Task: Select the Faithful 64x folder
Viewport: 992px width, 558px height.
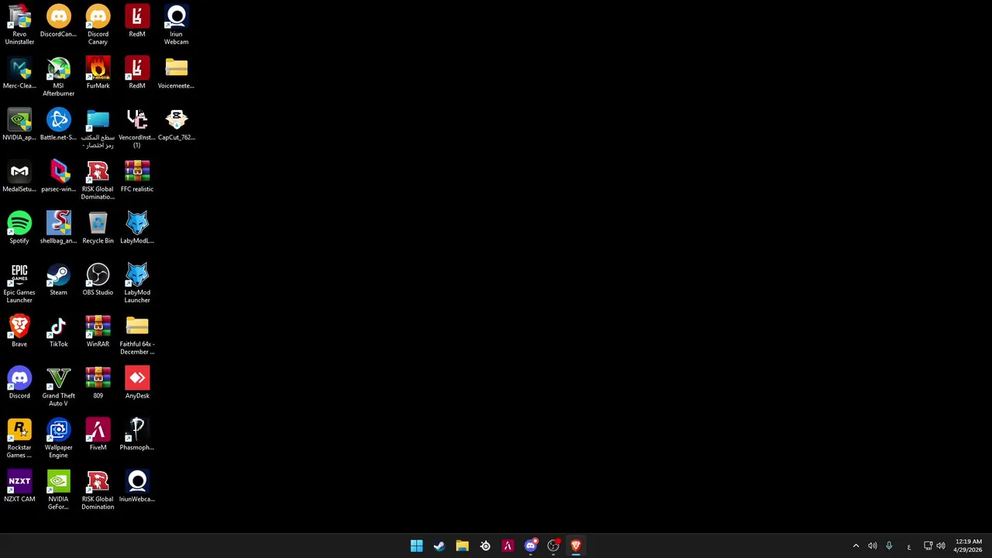Action: pyautogui.click(x=137, y=335)
